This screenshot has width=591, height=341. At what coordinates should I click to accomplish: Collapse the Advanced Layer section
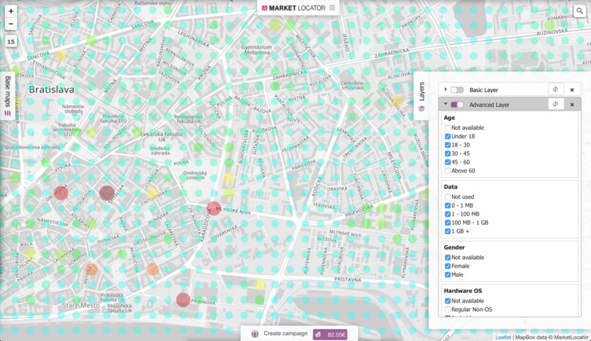click(445, 104)
